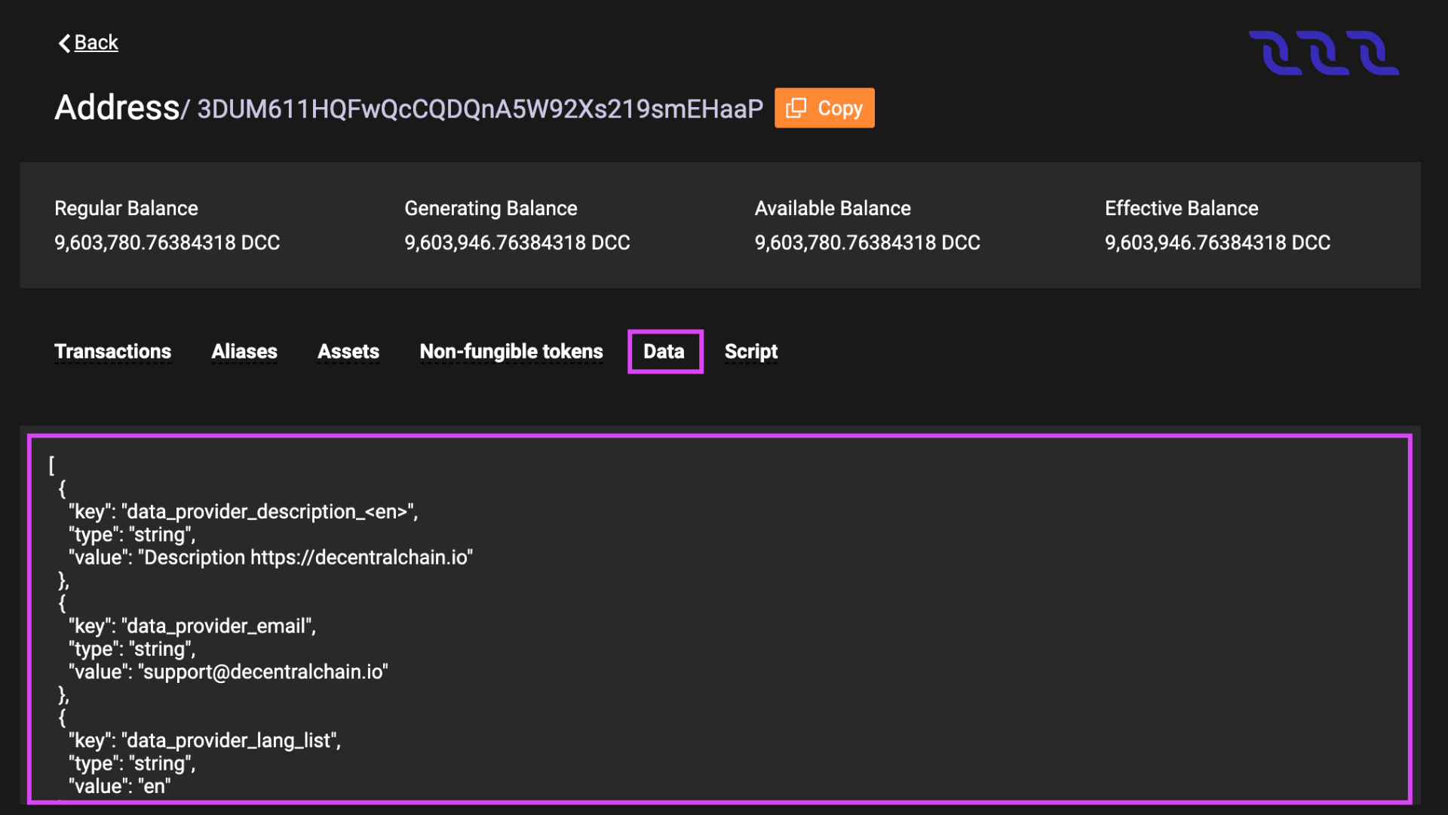Click the Effective Balance label
The image size is (1448, 815).
[x=1182, y=208]
